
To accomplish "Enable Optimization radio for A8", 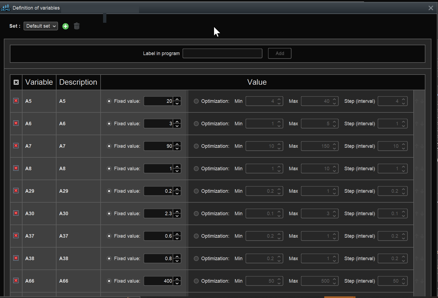I will [x=196, y=169].
